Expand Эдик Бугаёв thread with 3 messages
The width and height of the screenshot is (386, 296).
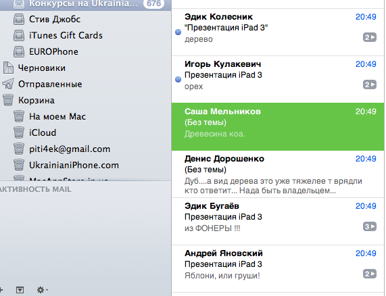point(370,226)
